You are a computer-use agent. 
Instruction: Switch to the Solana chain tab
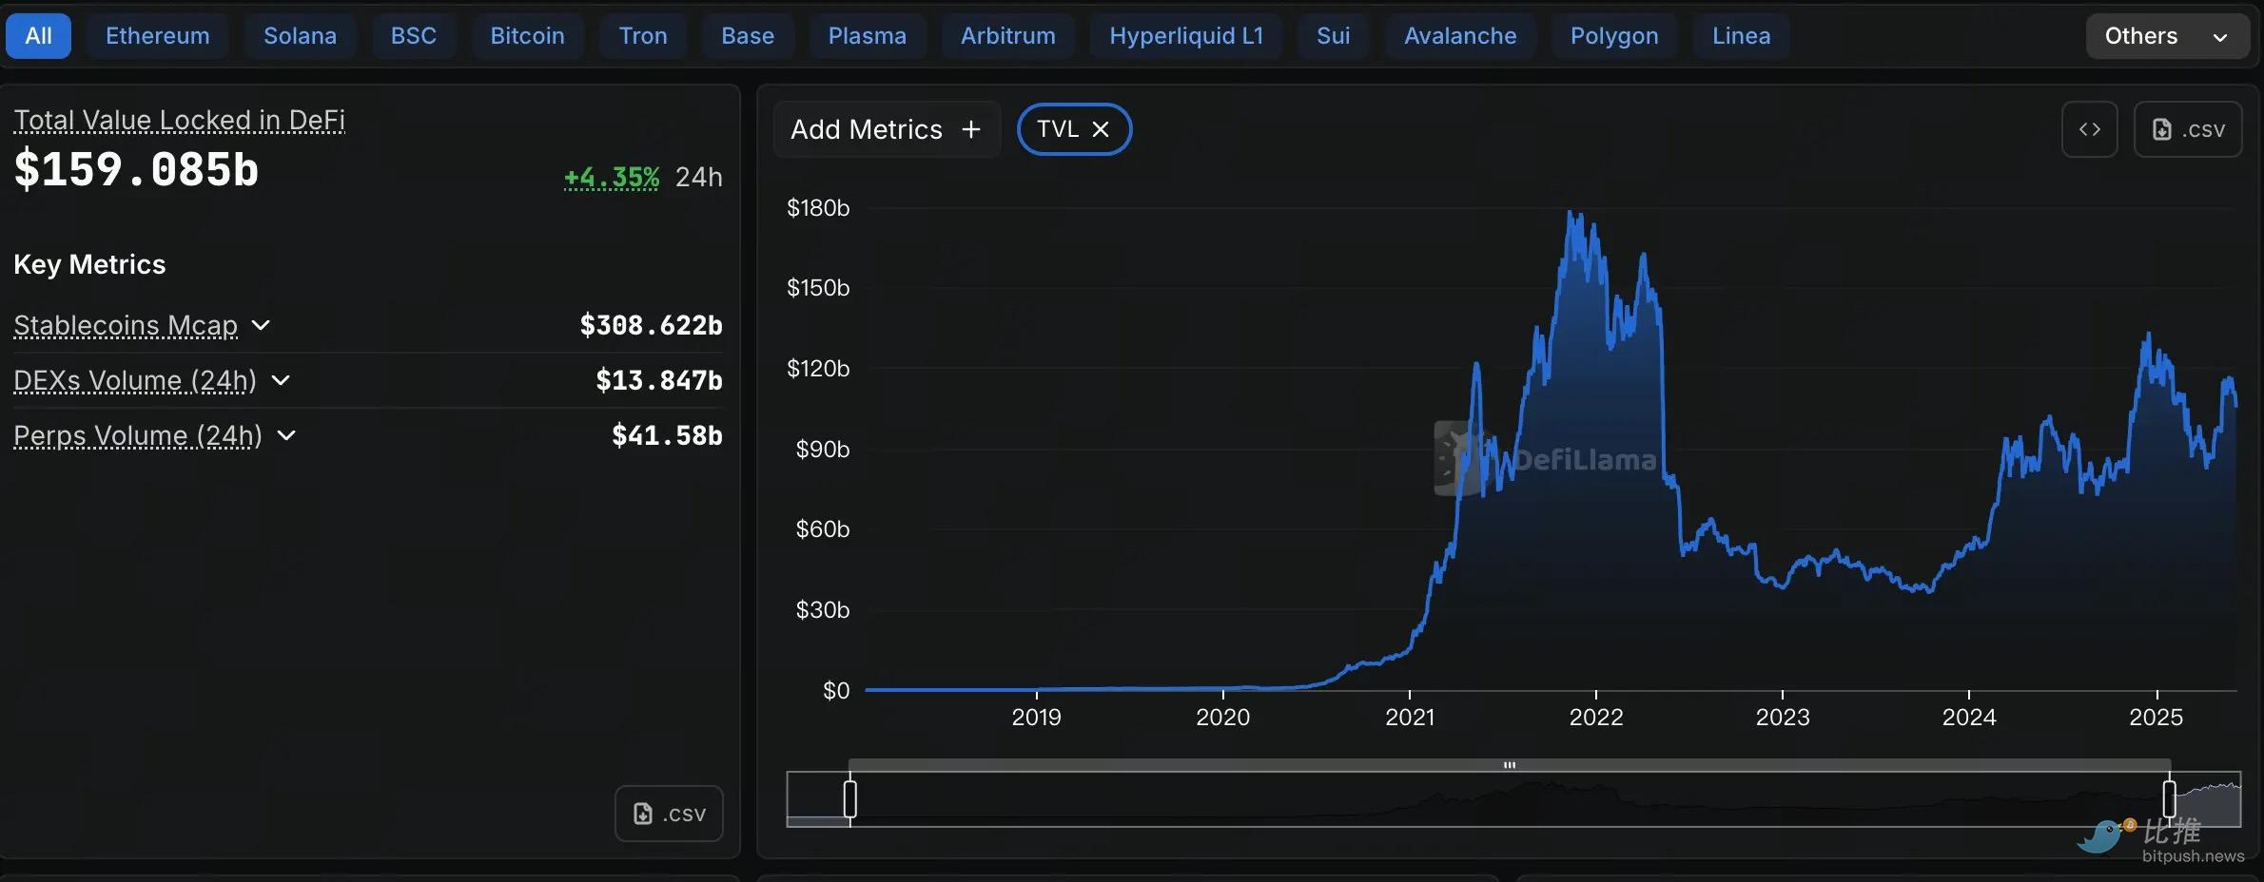[300, 36]
